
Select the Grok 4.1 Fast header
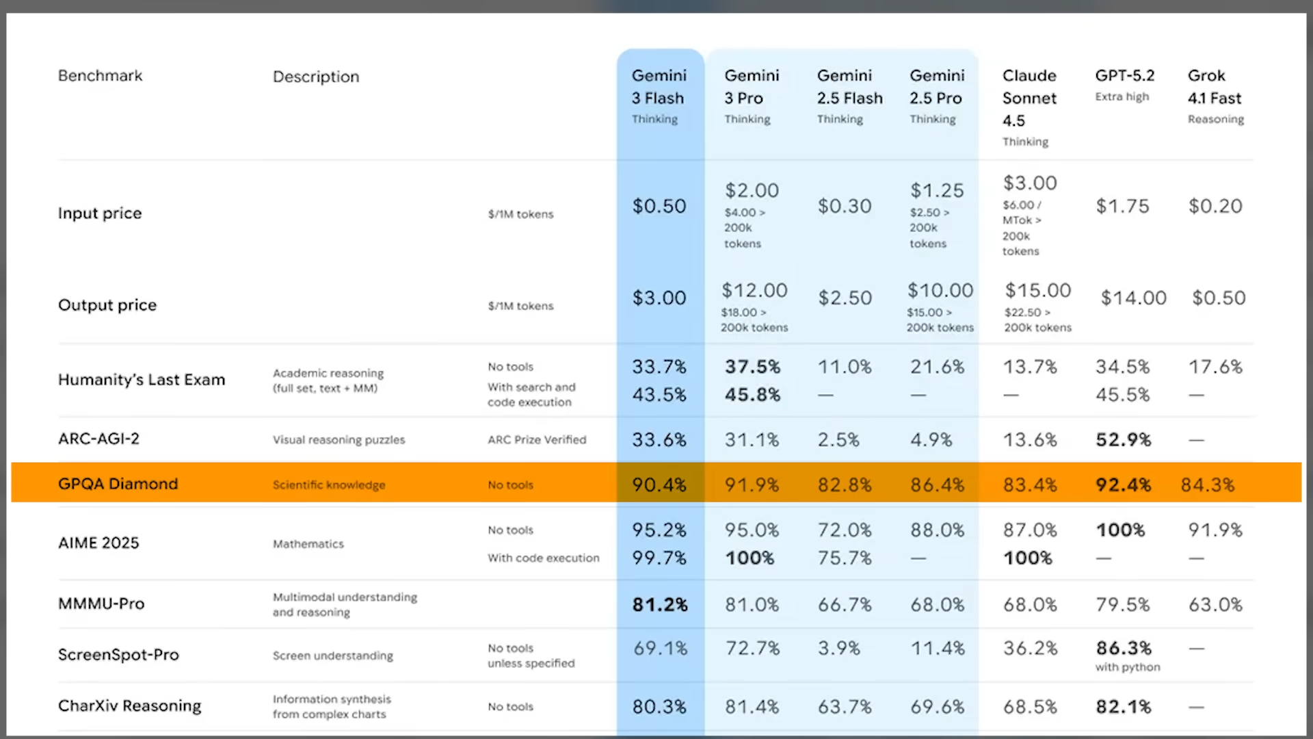[1214, 87]
